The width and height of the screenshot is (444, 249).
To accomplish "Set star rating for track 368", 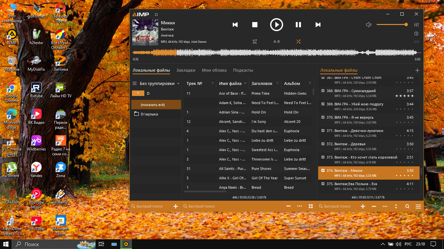I will tap(404, 96).
